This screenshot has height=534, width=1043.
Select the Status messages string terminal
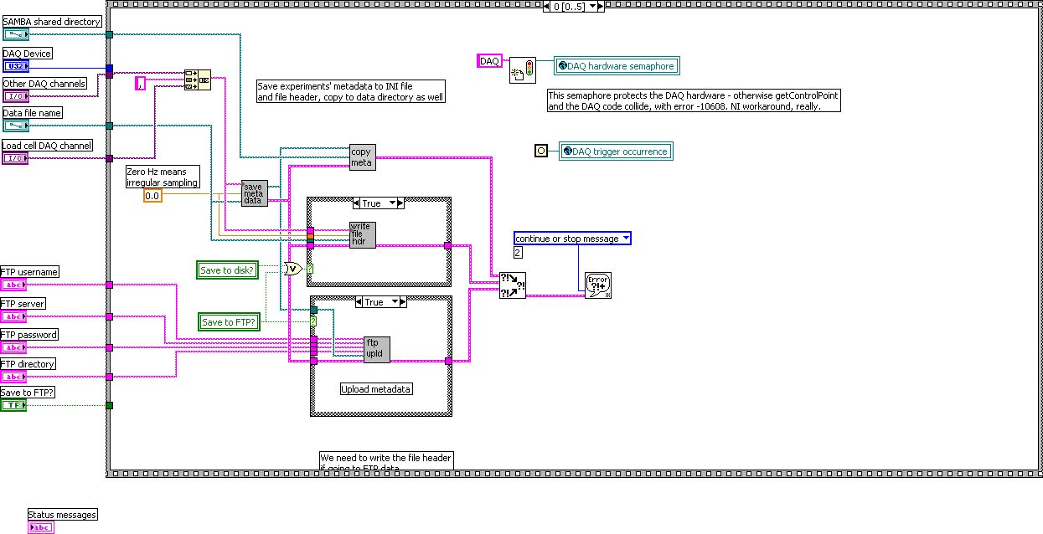(40, 526)
